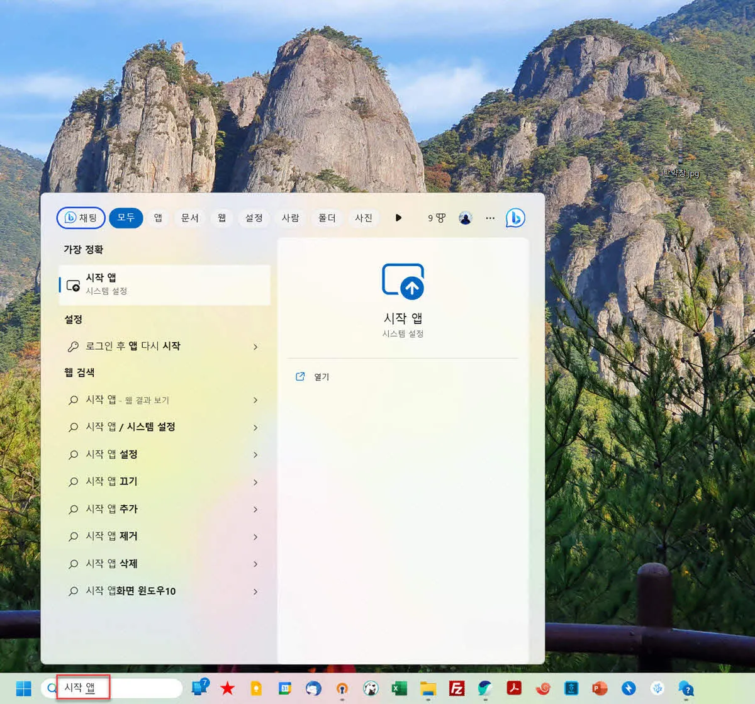The width and height of the screenshot is (755, 704).
Task: Launch FileZilla from the taskbar
Action: (457, 688)
